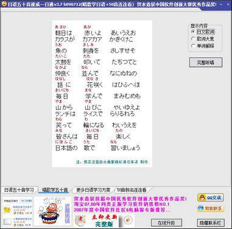The height and width of the screenshot is (229, 232).
Task: Click the 在线升级 button
Action: [166, 223]
